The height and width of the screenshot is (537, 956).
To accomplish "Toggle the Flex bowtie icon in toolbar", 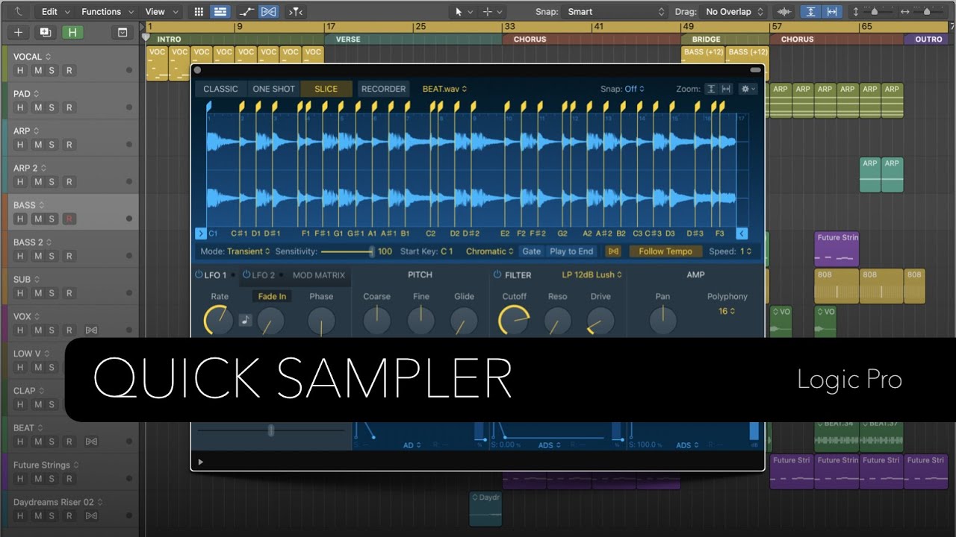I will tap(269, 11).
